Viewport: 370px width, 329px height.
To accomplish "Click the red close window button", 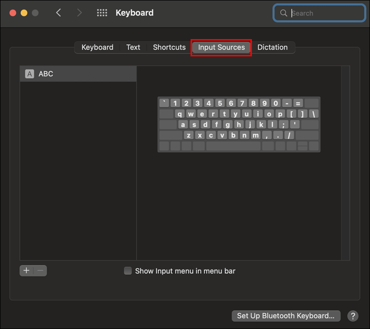I will tap(13, 13).
